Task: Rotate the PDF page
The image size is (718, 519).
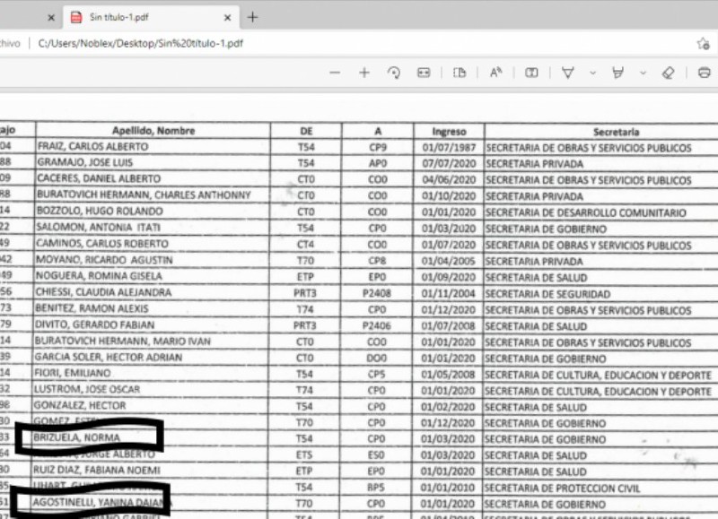Action: (x=393, y=74)
